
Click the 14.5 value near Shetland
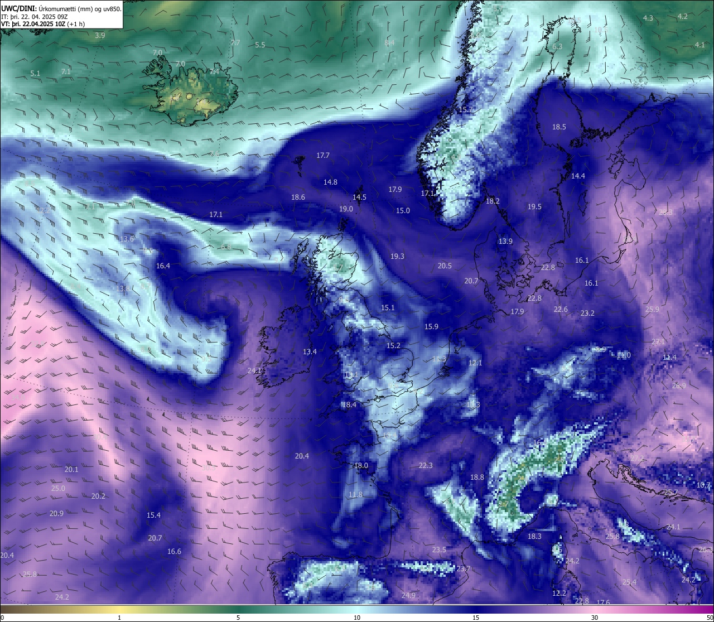click(x=359, y=197)
